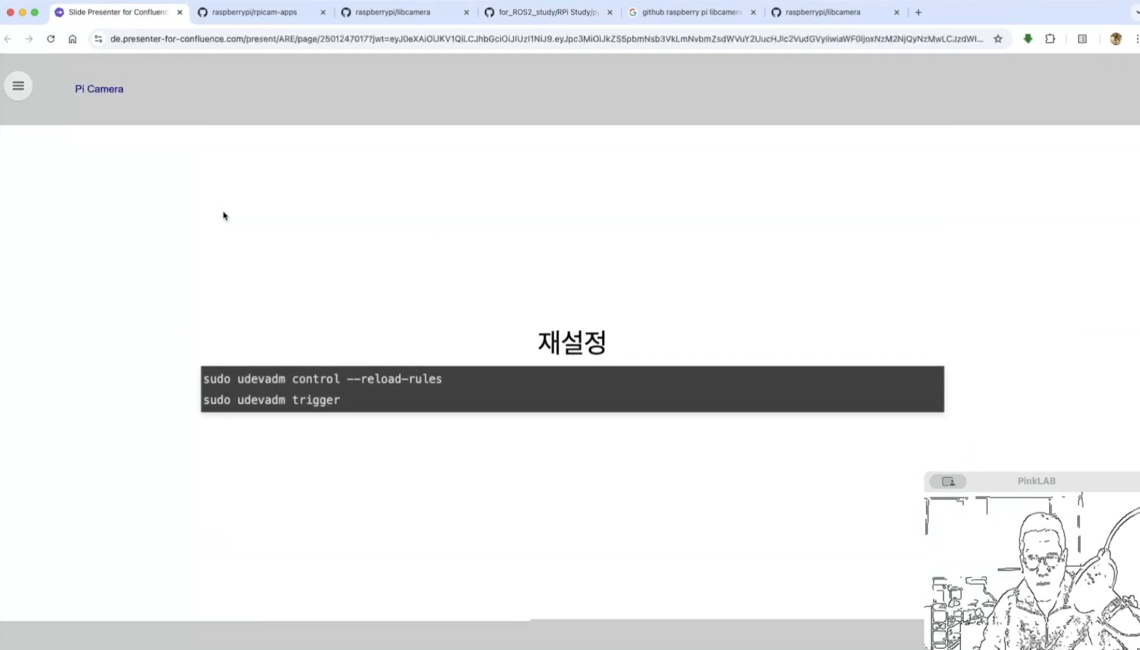Screen dimensions: 1140x650
Task: Switch to github raspberry pi libcamera tab
Action: [x=691, y=12]
